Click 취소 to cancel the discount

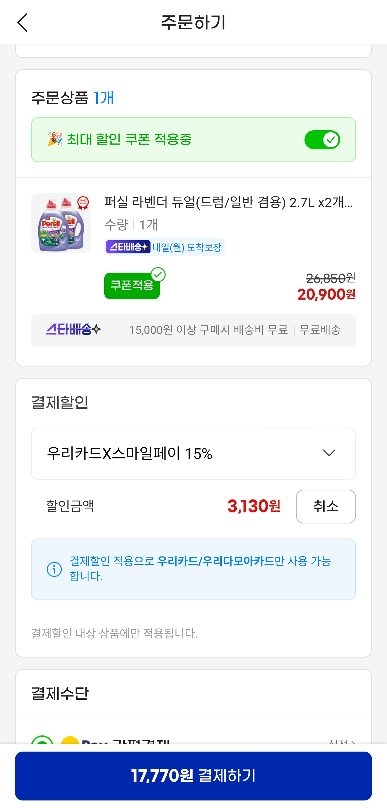[x=325, y=506]
